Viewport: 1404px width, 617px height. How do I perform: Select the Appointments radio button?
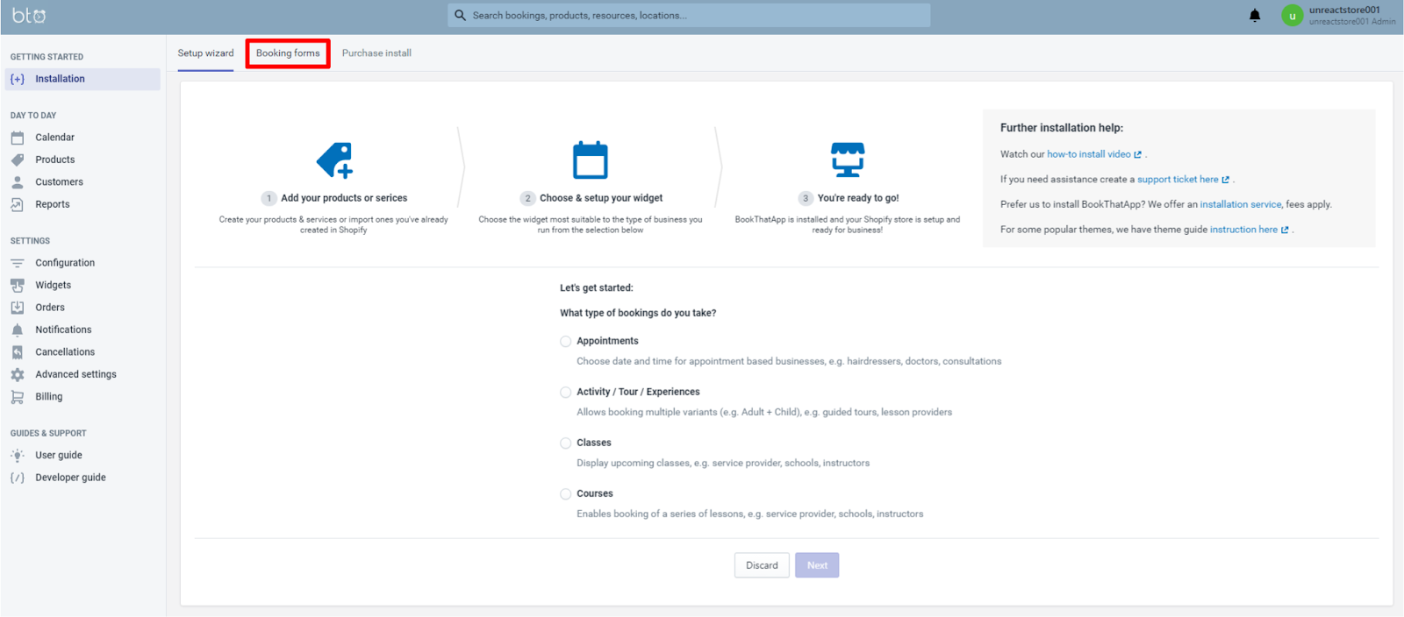(566, 342)
